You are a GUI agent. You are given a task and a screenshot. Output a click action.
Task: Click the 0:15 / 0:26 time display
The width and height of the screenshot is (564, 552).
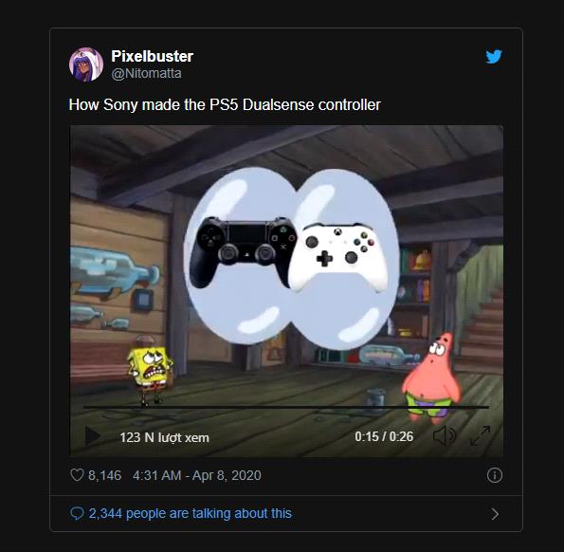tap(384, 436)
